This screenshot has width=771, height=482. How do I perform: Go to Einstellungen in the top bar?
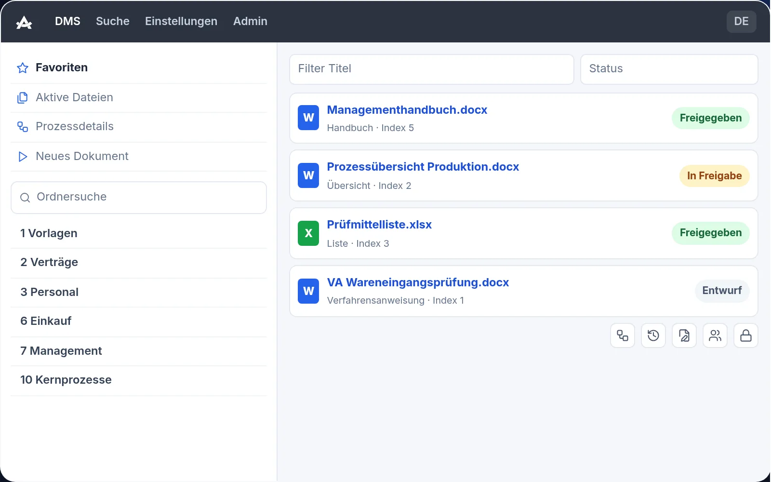181,21
